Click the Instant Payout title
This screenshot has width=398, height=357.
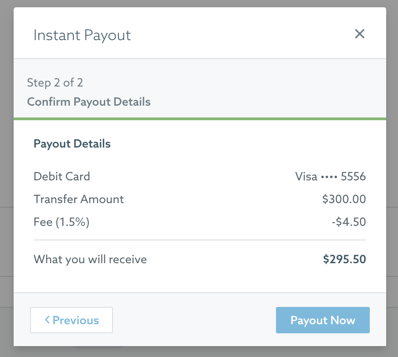[x=82, y=35]
